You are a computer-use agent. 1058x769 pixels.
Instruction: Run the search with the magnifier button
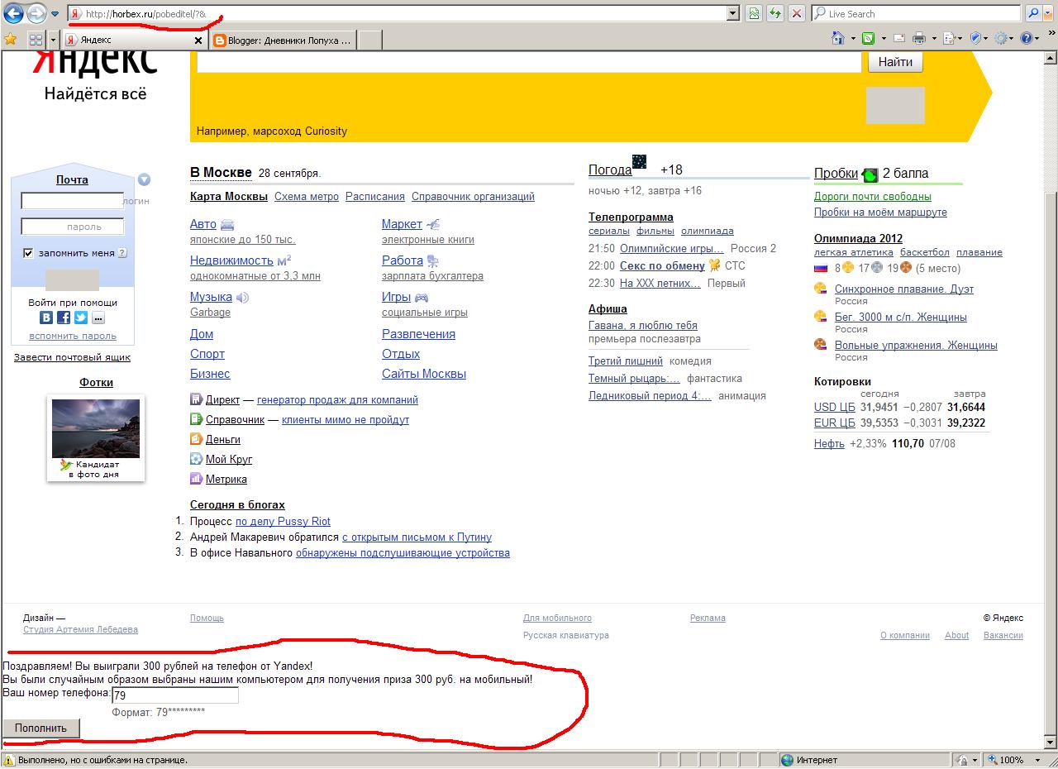[1033, 13]
